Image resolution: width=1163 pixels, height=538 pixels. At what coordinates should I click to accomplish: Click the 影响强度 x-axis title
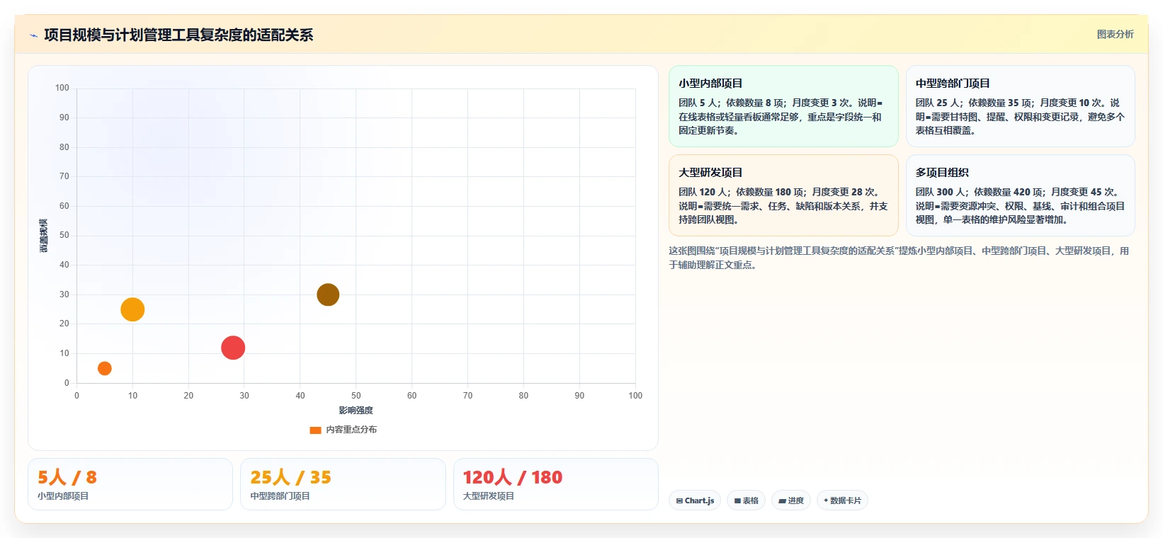(356, 411)
